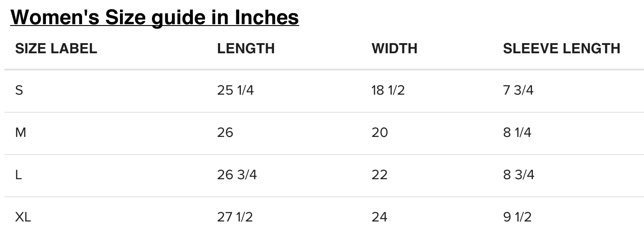This screenshot has width=644, height=236.
Task: Select the 9 1/2 sleeve length value
Action: (517, 217)
